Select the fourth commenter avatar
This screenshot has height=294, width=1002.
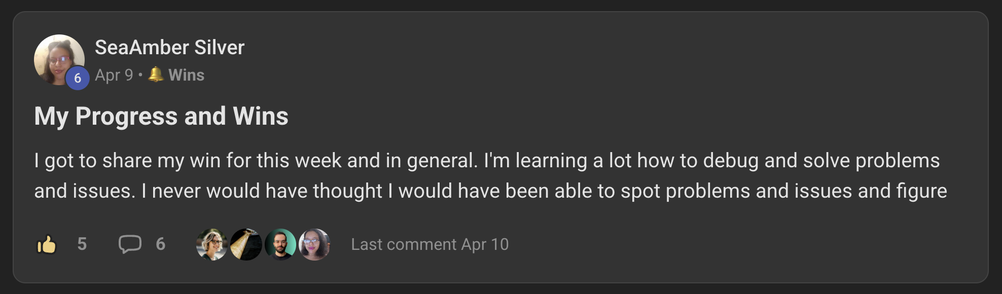point(314,244)
